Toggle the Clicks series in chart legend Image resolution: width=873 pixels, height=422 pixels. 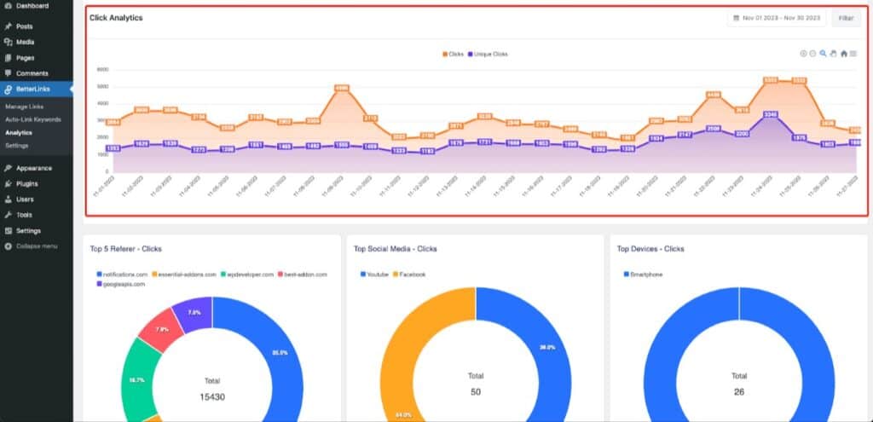pyautogui.click(x=454, y=54)
